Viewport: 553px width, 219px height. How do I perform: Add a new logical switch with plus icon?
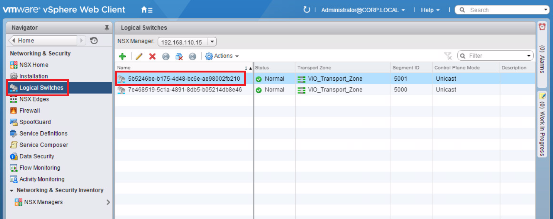pos(122,56)
